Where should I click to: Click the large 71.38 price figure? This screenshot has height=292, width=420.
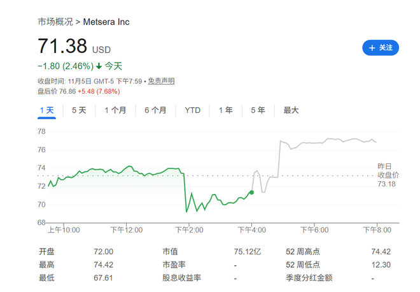click(62, 47)
